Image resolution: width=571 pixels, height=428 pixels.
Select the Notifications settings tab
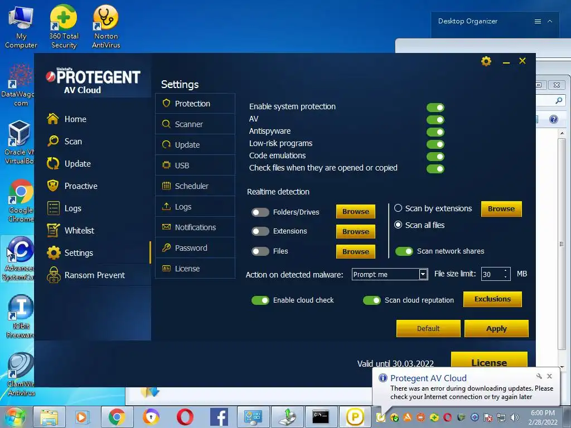coord(195,227)
